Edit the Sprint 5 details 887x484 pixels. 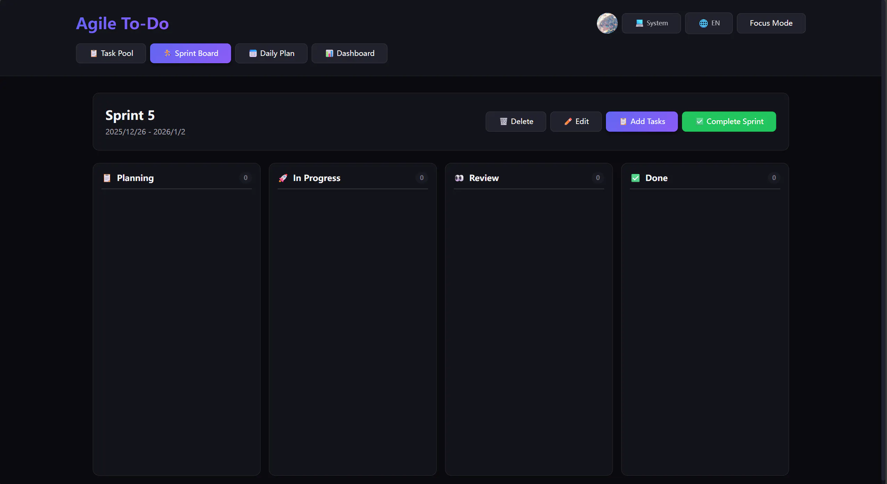(576, 122)
